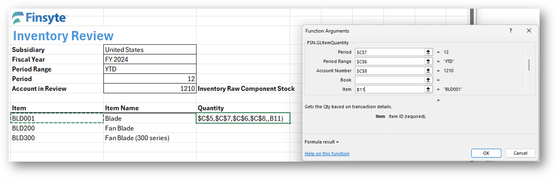
Task: Select the BLD300 item cell
Action: point(57,138)
